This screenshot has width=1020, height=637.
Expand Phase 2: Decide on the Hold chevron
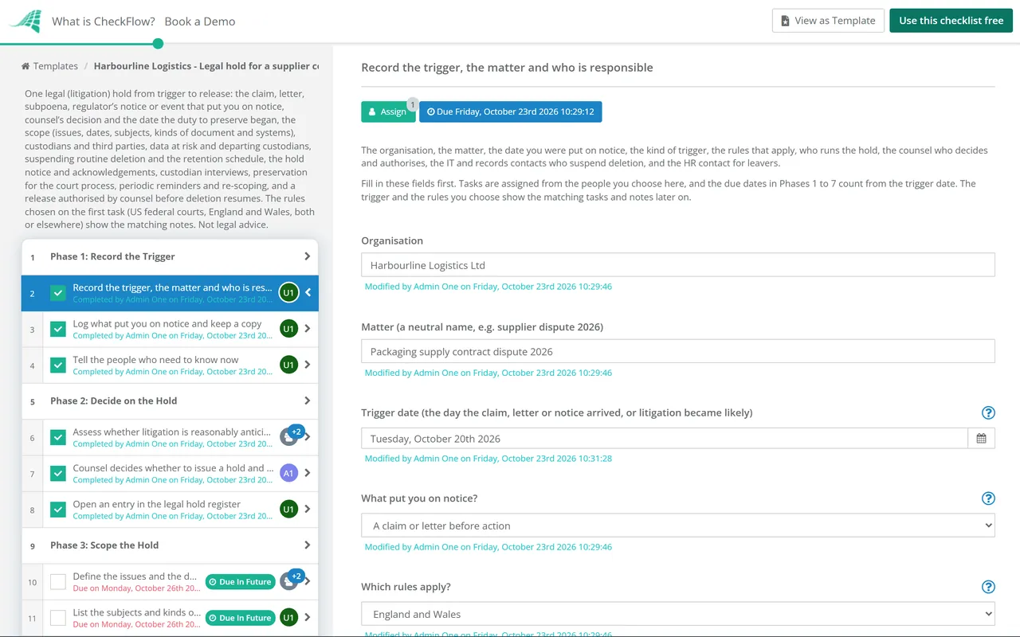(308, 401)
